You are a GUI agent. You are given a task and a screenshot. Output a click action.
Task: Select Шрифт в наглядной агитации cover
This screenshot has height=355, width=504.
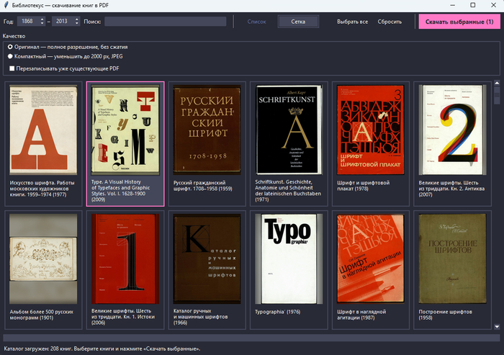point(370,259)
